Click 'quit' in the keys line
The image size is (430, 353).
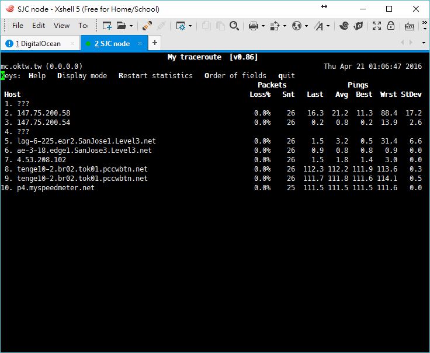(286, 76)
